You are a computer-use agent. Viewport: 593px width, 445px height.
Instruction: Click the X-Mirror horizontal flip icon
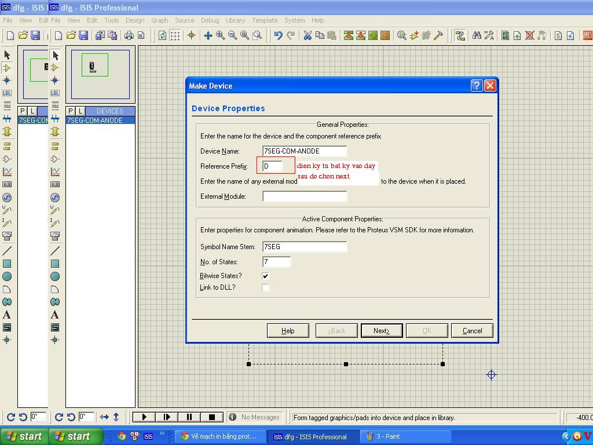104,417
